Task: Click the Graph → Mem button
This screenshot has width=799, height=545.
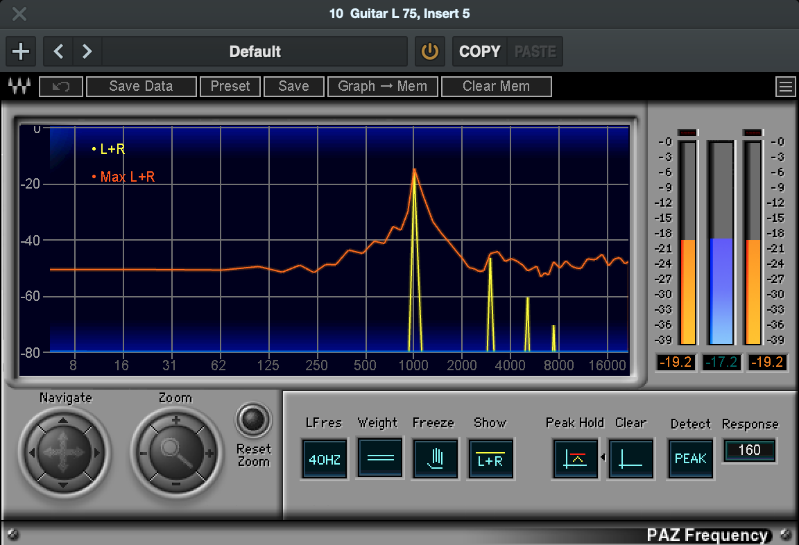Action: tap(382, 87)
